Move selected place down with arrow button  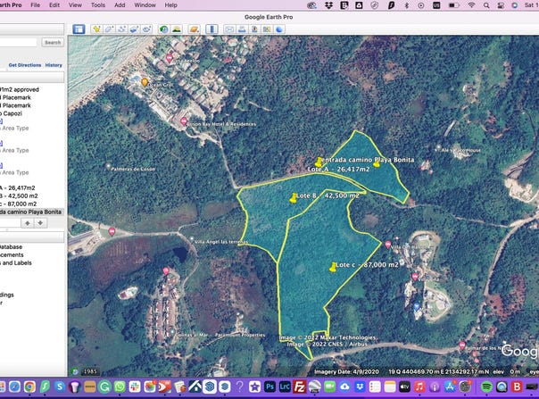[x=40, y=223]
